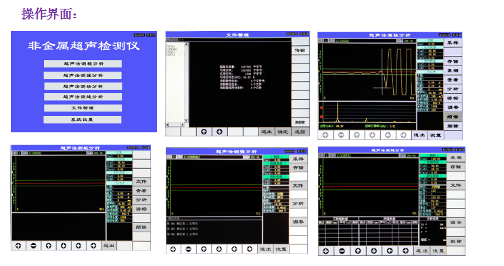Select 文件管理 on the main menu screen
This screenshot has height=266, width=504.
click(83, 108)
